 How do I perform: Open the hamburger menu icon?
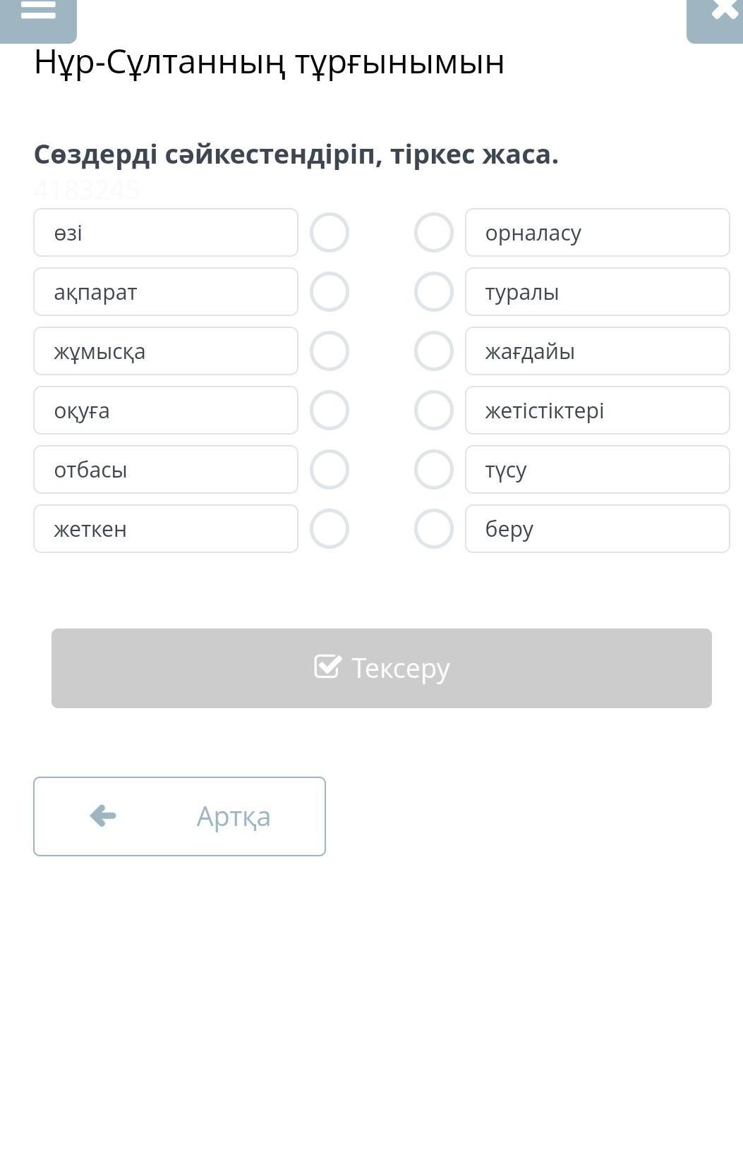click(x=38, y=12)
